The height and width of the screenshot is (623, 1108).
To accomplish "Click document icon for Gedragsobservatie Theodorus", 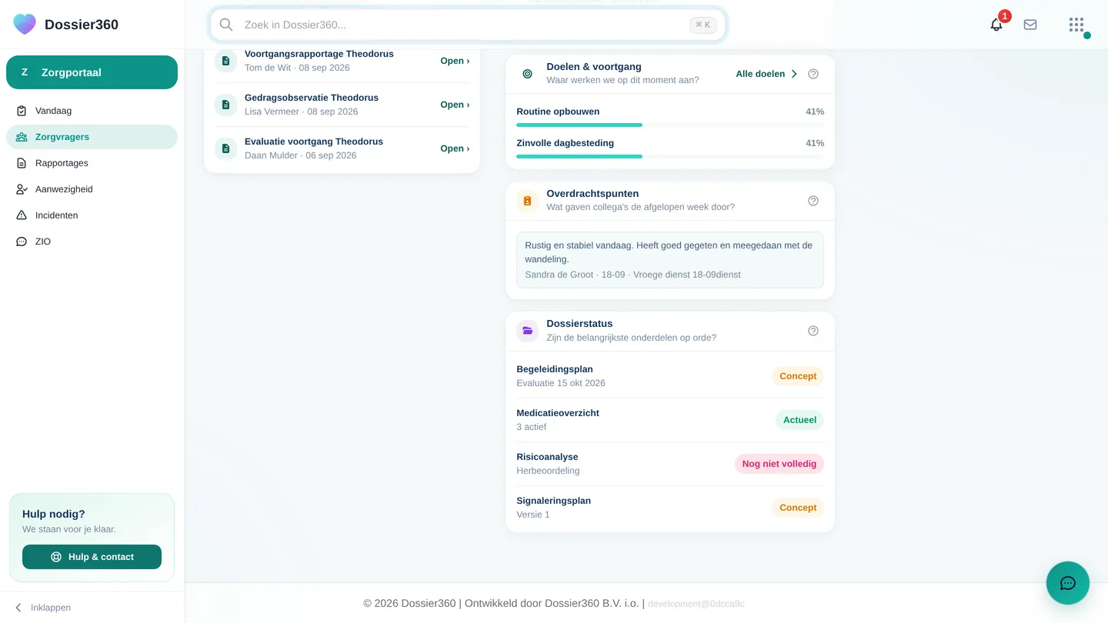I will 225,105.
